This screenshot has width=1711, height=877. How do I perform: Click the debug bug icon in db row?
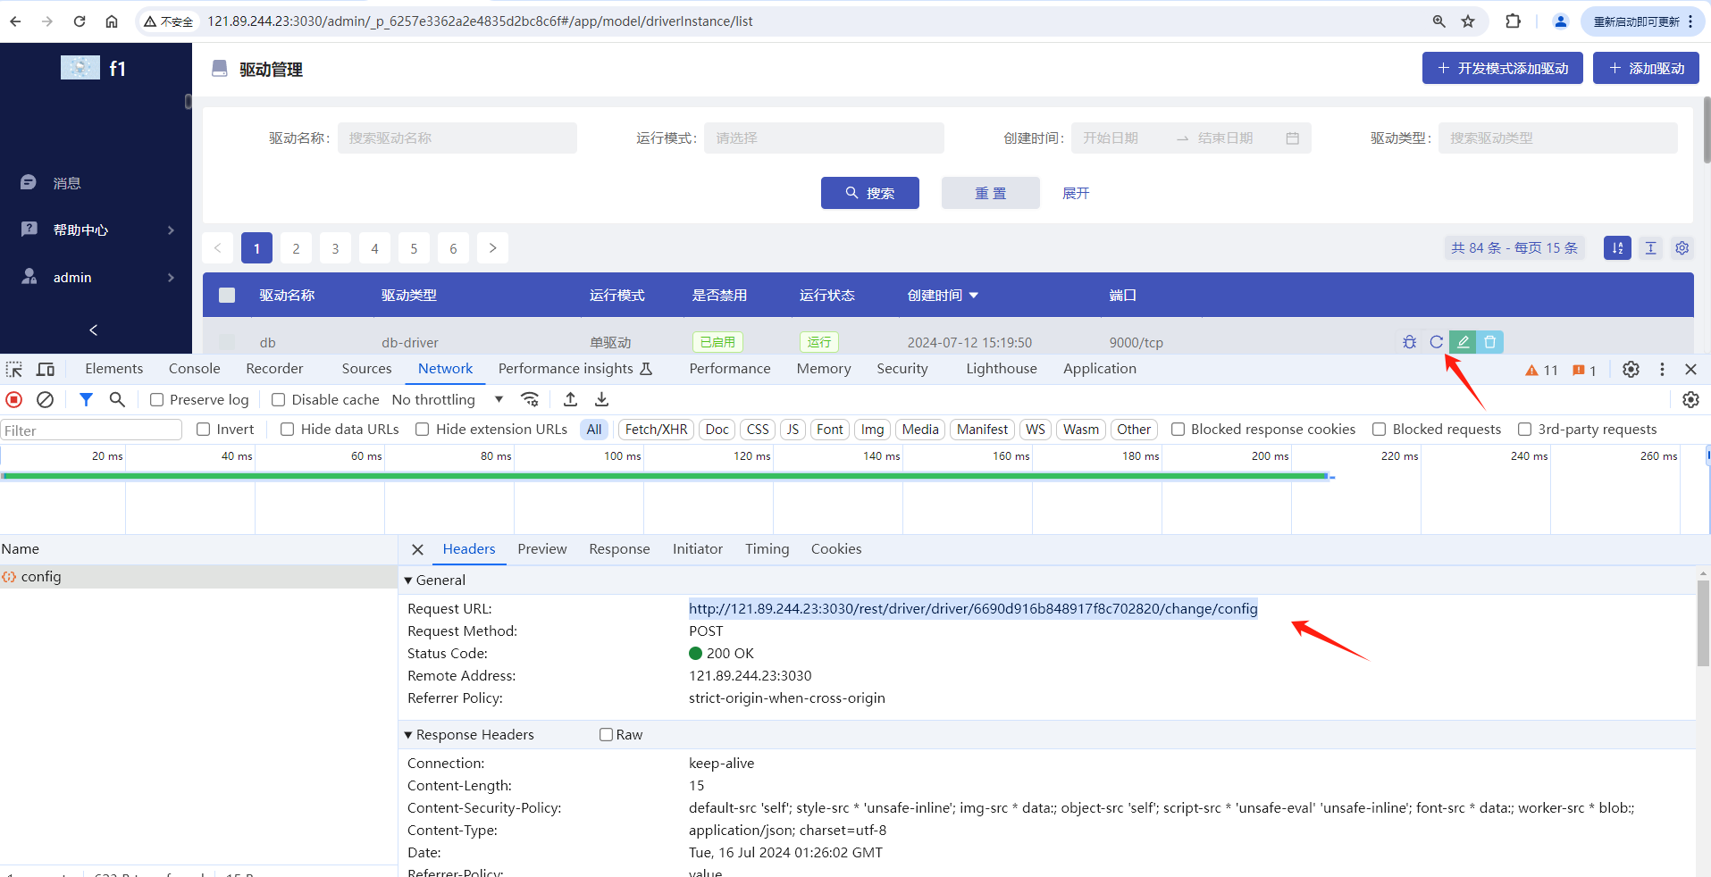pos(1409,342)
